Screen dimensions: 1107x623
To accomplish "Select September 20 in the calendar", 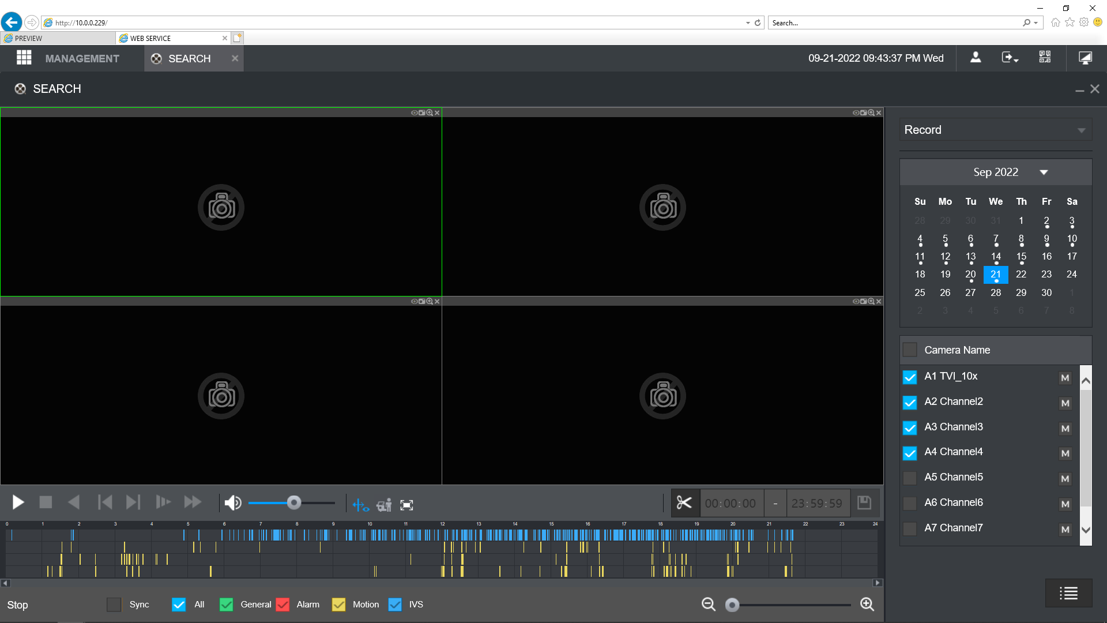I will (970, 275).
